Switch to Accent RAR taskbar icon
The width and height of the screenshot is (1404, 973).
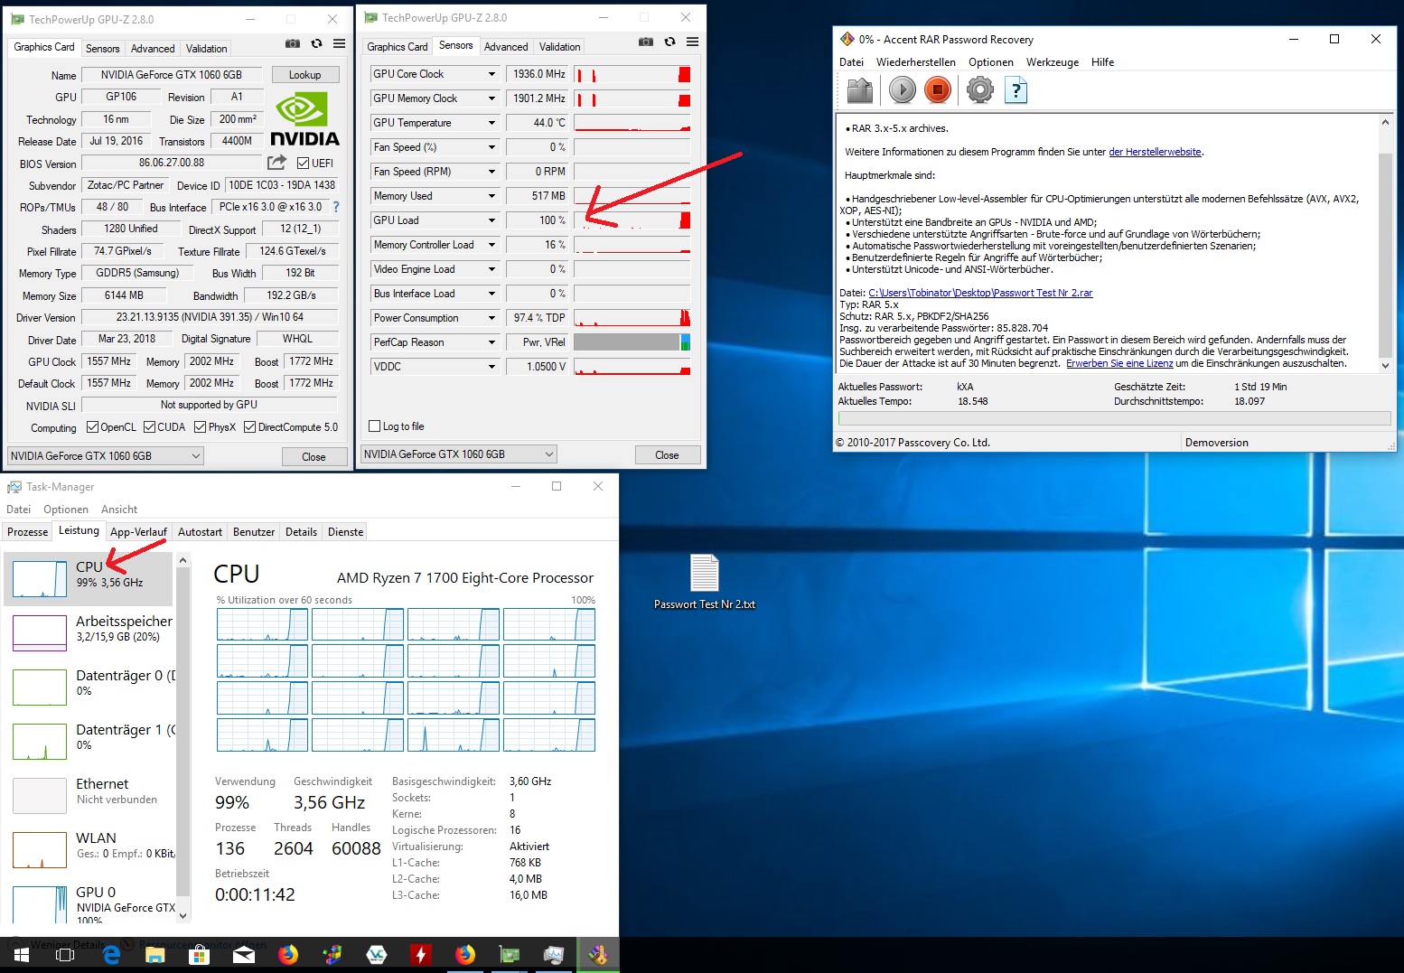[x=598, y=954]
